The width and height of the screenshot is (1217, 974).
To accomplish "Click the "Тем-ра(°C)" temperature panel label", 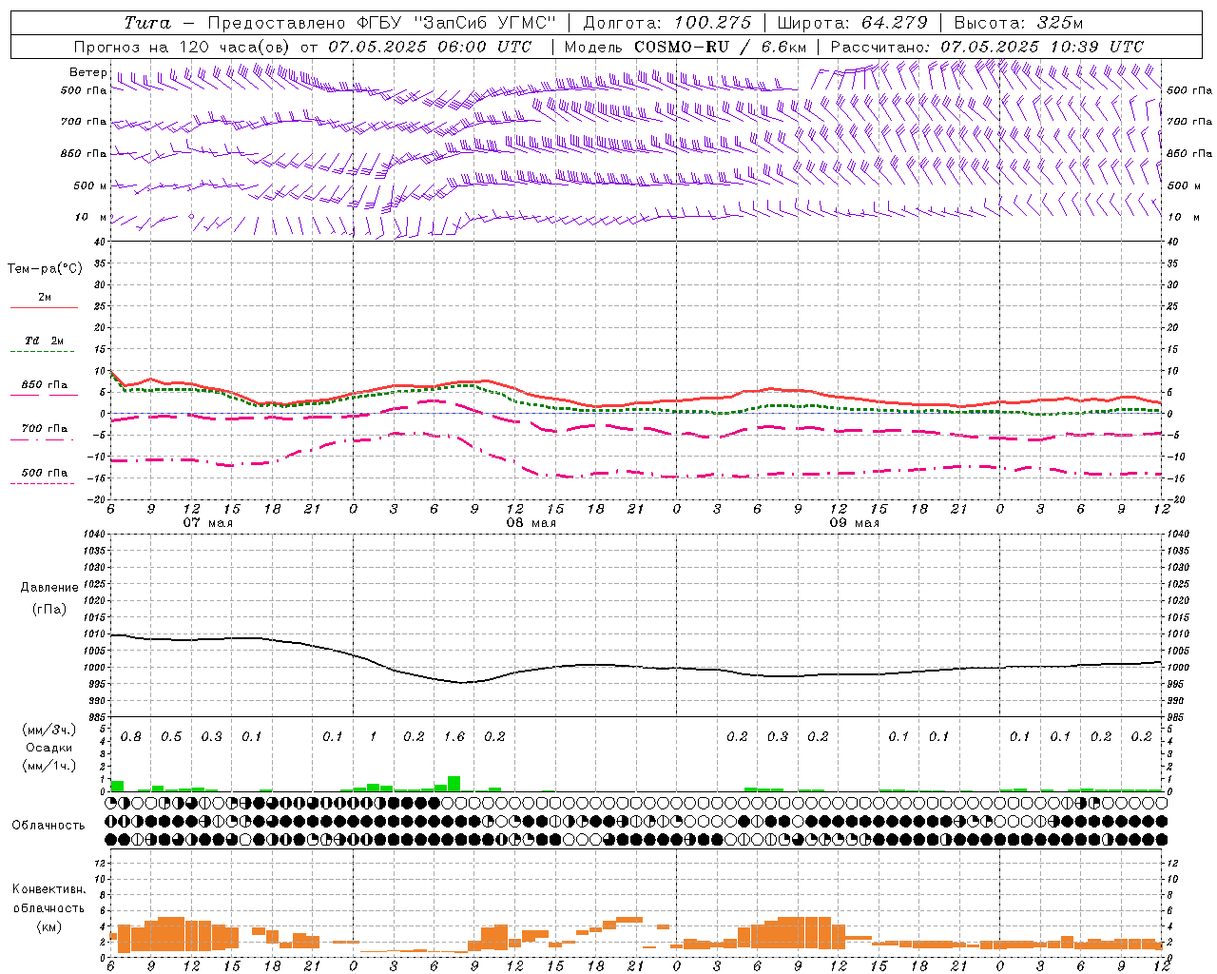I will coord(45,269).
